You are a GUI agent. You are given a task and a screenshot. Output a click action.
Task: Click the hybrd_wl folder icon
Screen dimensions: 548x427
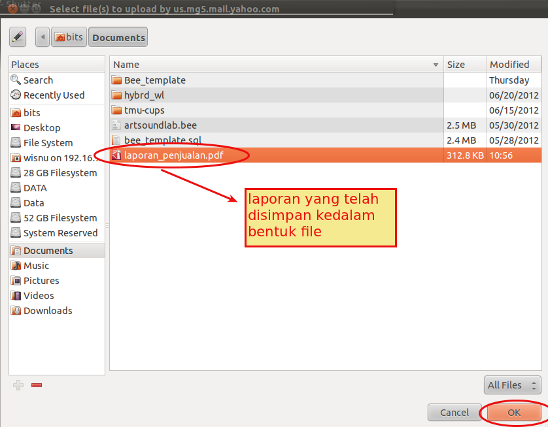(116, 95)
